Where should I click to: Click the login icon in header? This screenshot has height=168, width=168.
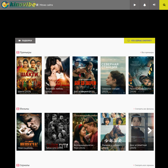pyautogui.click(x=154, y=5)
